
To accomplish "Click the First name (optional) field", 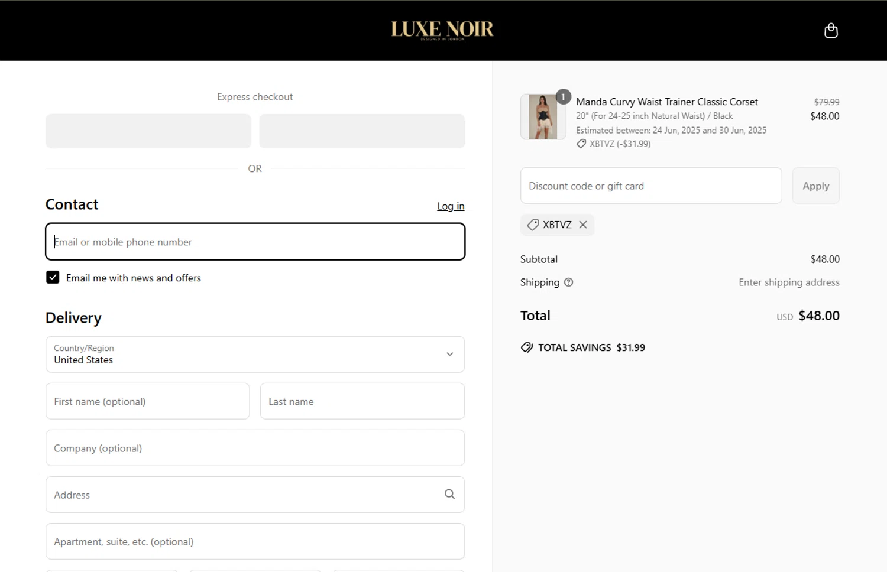I will 148,401.
